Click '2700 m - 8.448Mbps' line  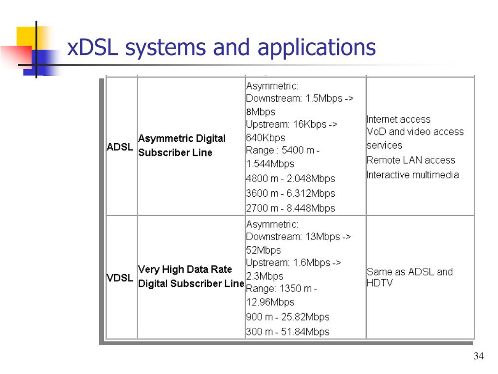point(291,208)
